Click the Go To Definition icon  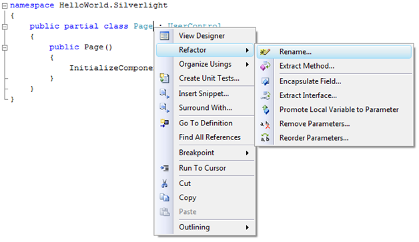click(x=164, y=123)
